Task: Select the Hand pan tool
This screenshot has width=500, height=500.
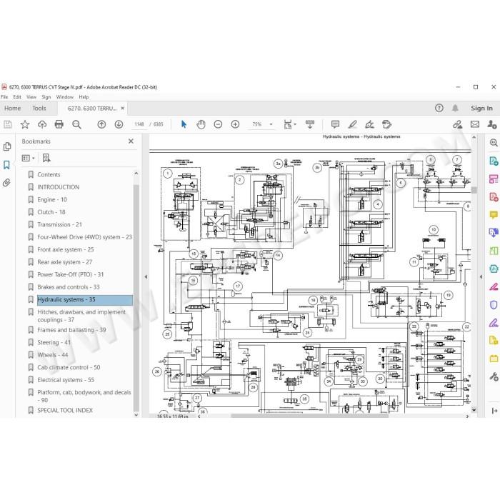Action: coord(201,124)
